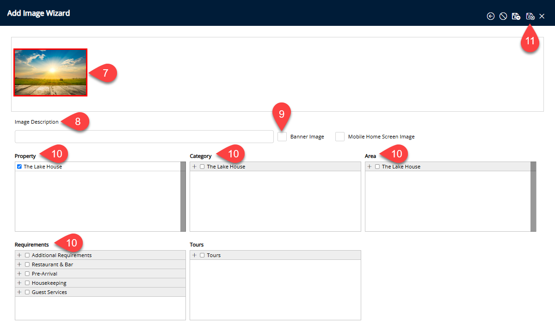555x336 pixels.
Task: Expand the Additional Requirements node
Action: (19, 255)
